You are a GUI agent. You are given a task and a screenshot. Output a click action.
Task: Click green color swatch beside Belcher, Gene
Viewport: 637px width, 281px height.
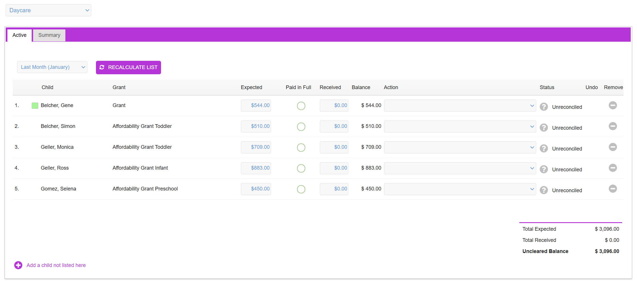pos(35,106)
